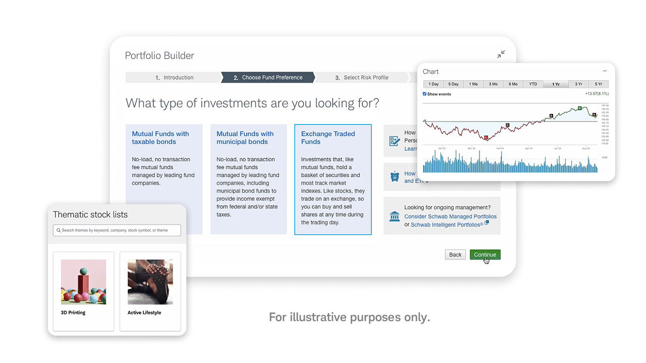Collapse the Chart panel with the minus control
Viewport: 646px width, 363px height.
tap(605, 71)
